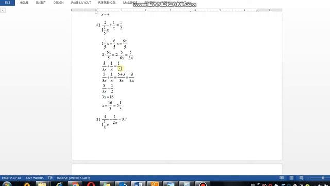This screenshot has height=186, width=330.
Task: Click the x = 4 line at top
Action: (x=105, y=15)
